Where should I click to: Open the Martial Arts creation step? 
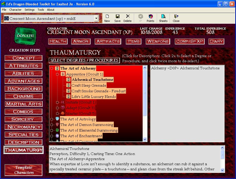(x=23, y=104)
